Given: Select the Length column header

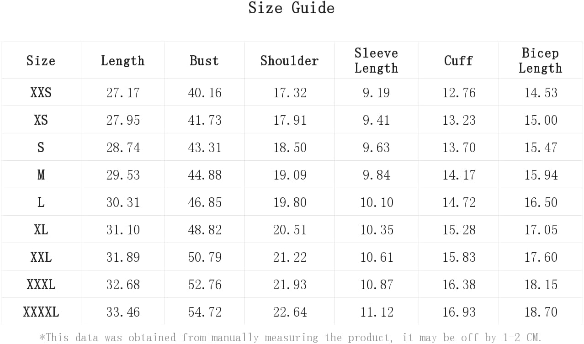Looking at the screenshot, I should coord(122,61).
